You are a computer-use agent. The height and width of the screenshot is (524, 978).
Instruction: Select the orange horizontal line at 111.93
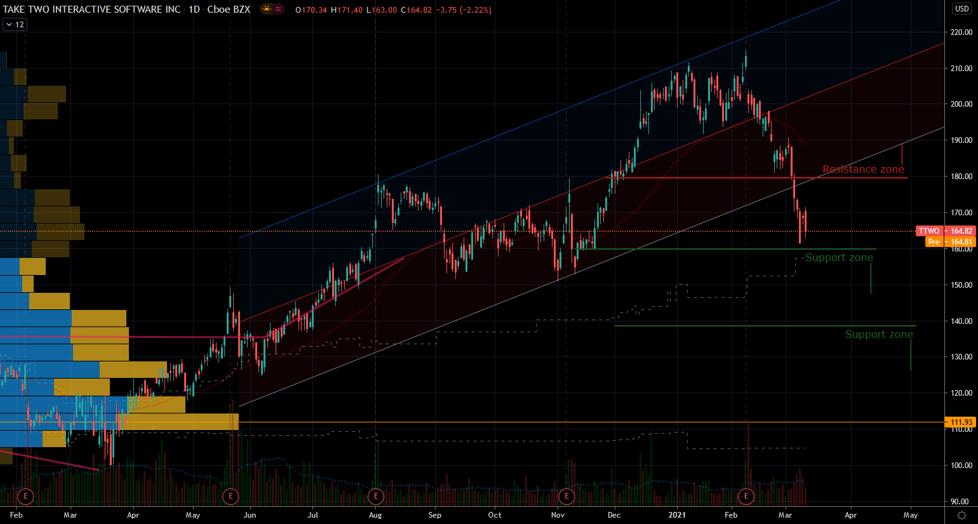pyautogui.click(x=472, y=422)
